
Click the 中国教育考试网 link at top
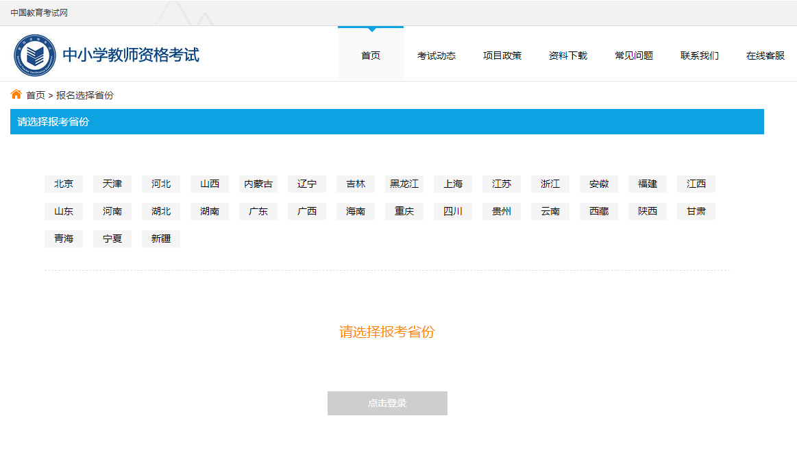[x=39, y=13]
